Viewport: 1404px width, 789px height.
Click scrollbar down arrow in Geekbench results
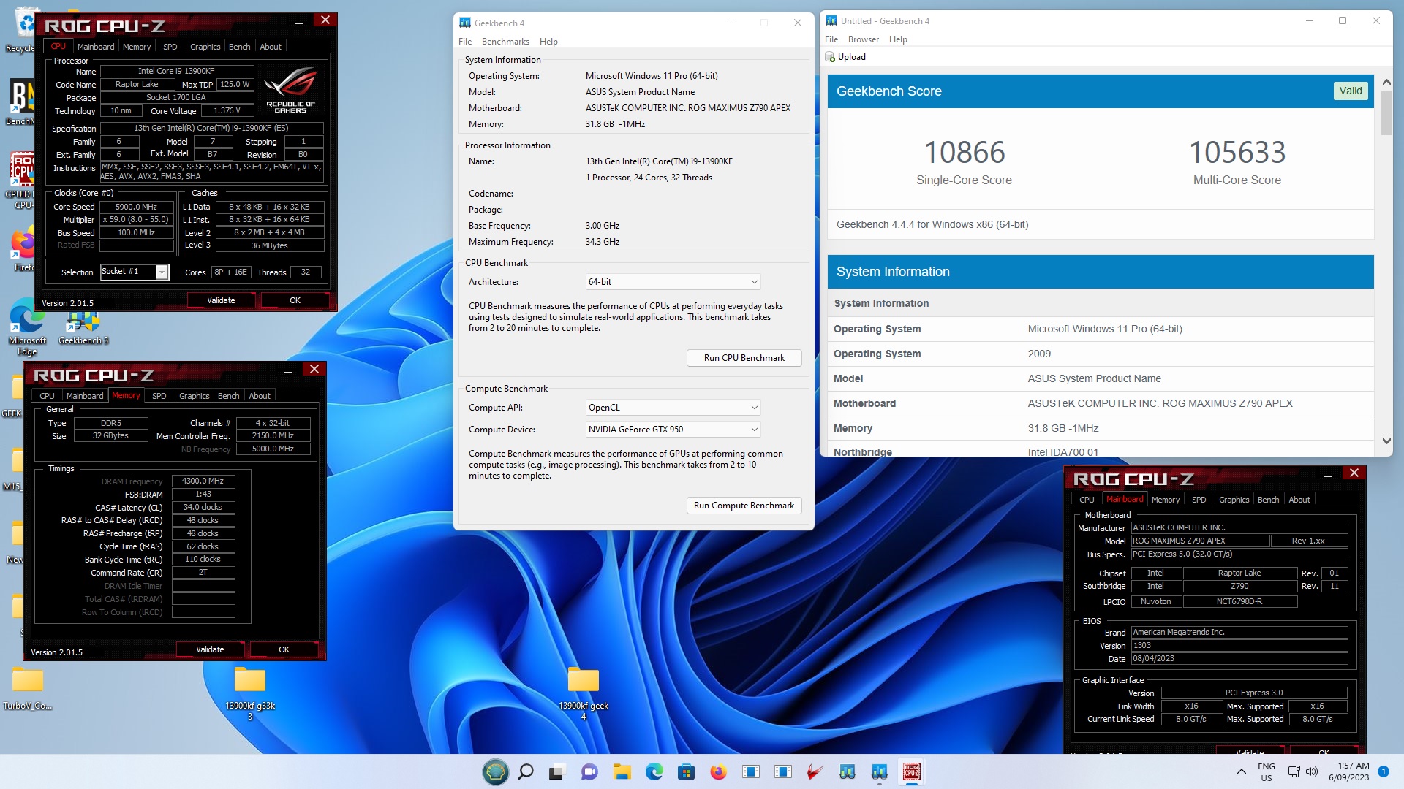point(1386,441)
